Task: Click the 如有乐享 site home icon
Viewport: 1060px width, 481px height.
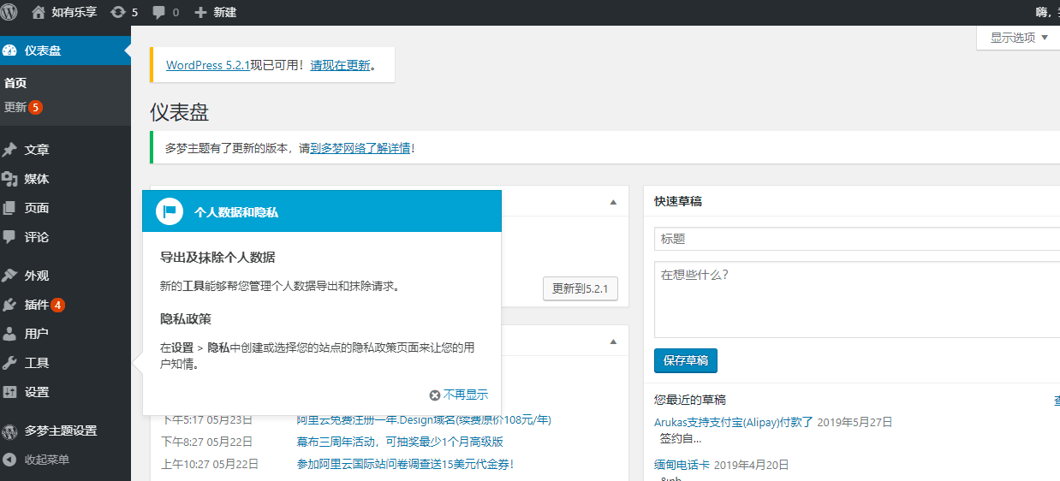Action: [x=39, y=12]
